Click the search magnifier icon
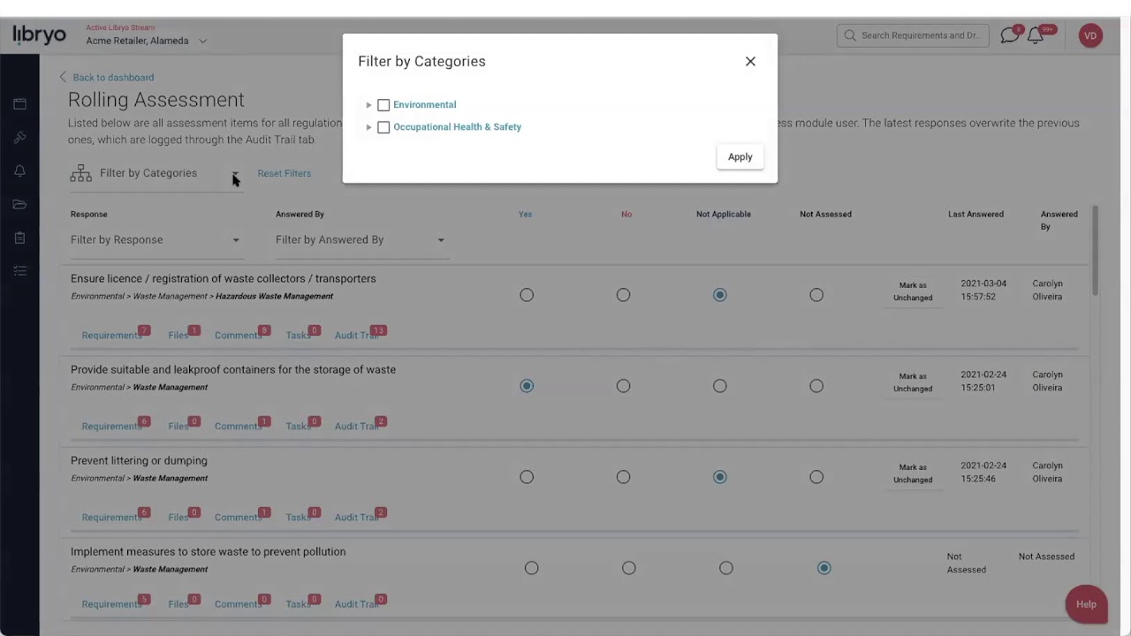This screenshot has height=636, width=1131. coord(850,35)
